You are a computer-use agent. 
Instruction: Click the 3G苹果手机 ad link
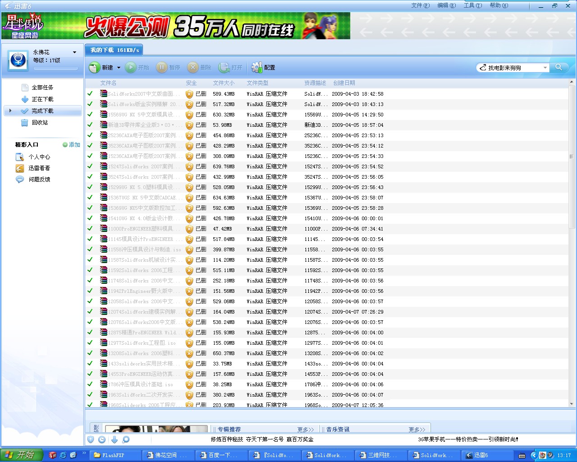(x=468, y=439)
